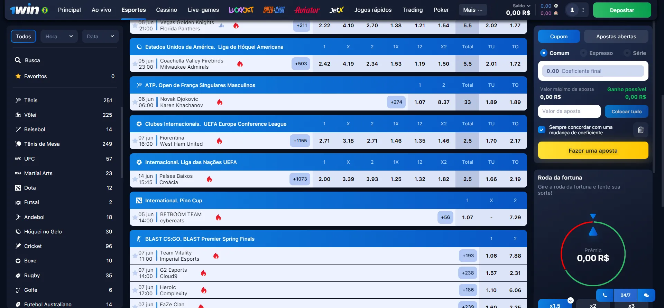Open the Hora filter dropdown
The width and height of the screenshot is (664, 308).
[59, 36]
